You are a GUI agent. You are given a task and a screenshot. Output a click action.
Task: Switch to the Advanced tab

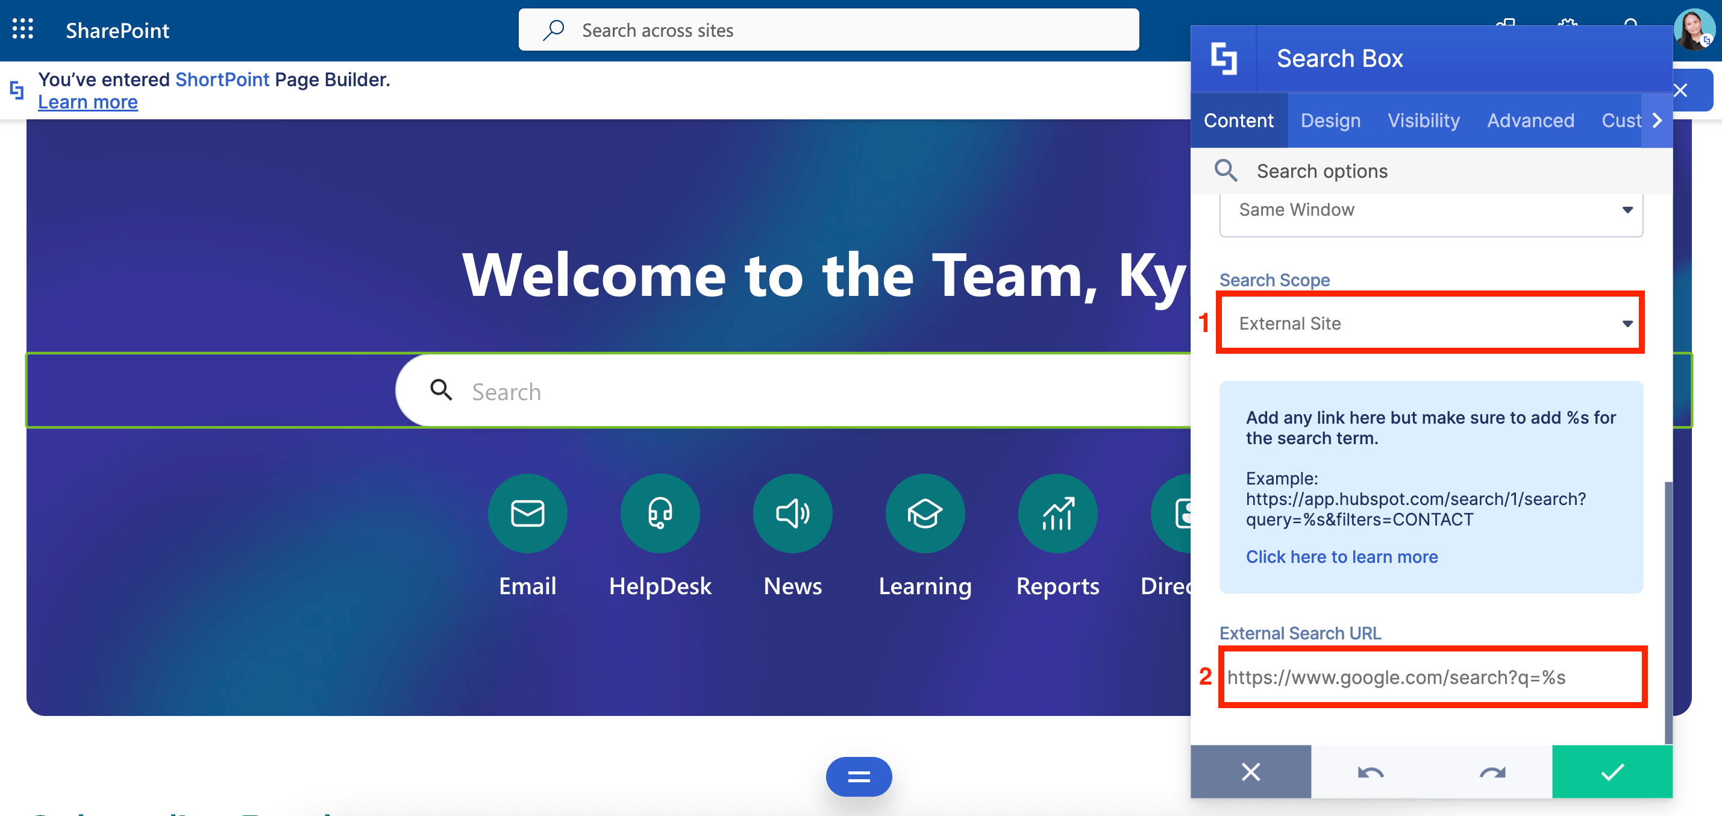pyautogui.click(x=1530, y=121)
